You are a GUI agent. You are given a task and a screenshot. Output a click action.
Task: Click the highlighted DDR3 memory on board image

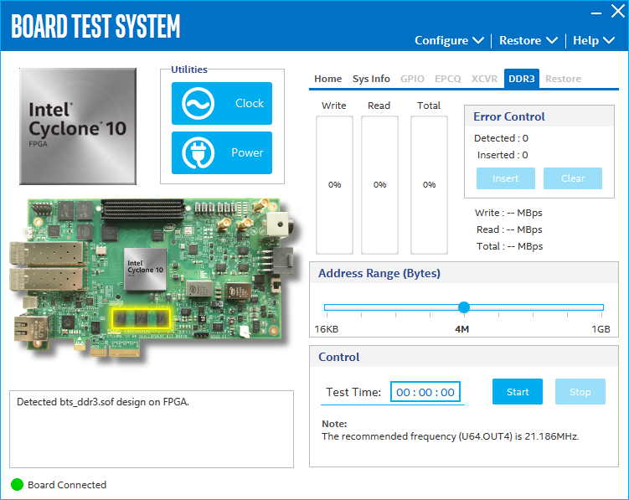tap(141, 318)
